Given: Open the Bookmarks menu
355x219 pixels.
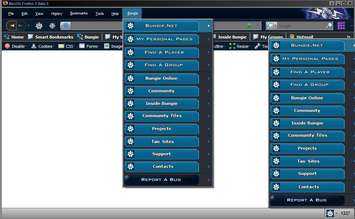Looking at the screenshot, I should coord(79,14).
